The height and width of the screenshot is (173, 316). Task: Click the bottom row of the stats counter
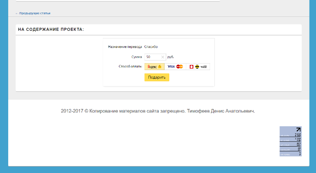pyautogui.click(x=290, y=154)
